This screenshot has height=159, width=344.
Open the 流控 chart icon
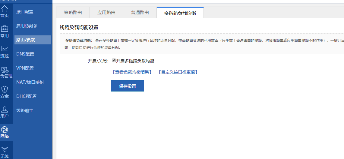[5, 49]
